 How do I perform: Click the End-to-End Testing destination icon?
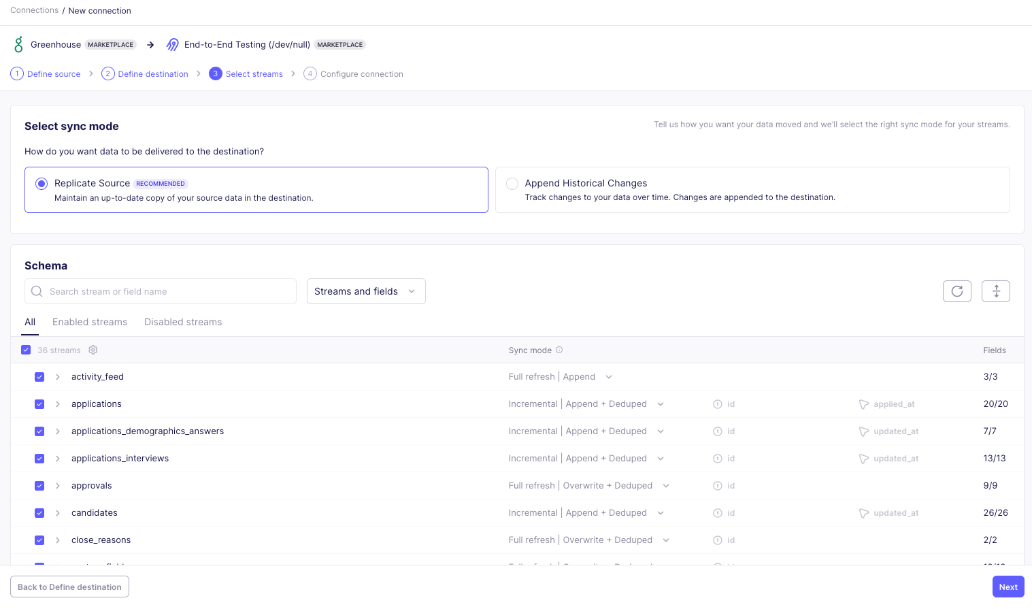click(173, 45)
